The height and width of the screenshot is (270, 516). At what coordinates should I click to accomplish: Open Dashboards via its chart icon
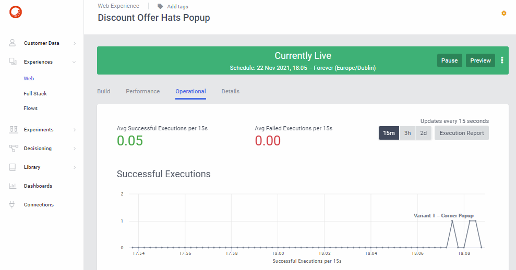(x=13, y=186)
